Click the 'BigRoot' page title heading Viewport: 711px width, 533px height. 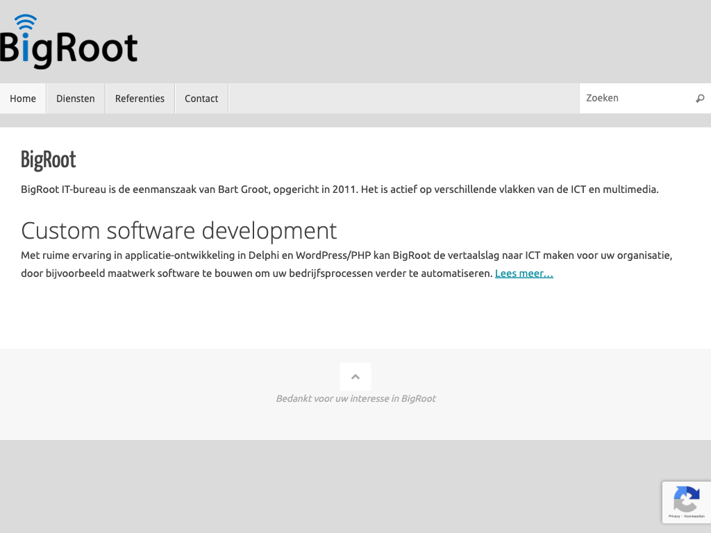pos(49,160)
